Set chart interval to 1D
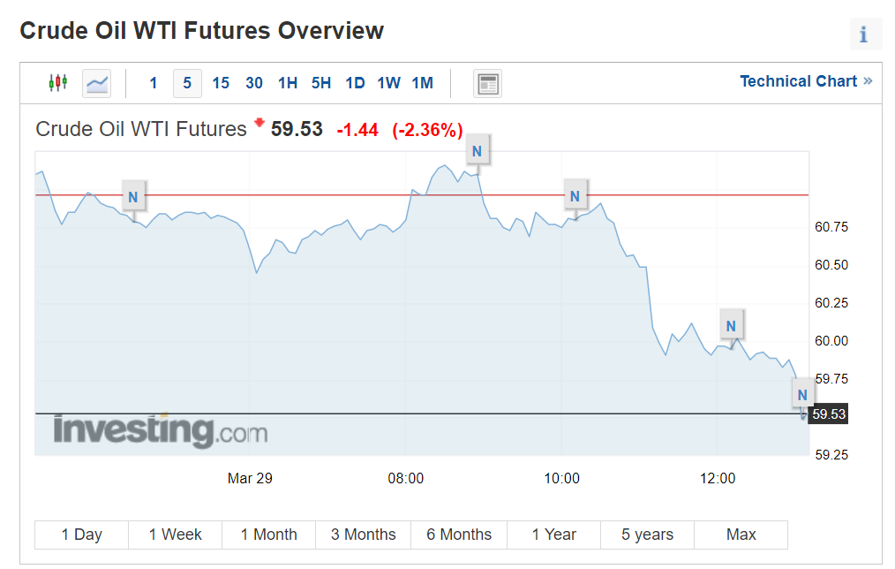Viewport: 895px width, 569px height. click(355, 83)
